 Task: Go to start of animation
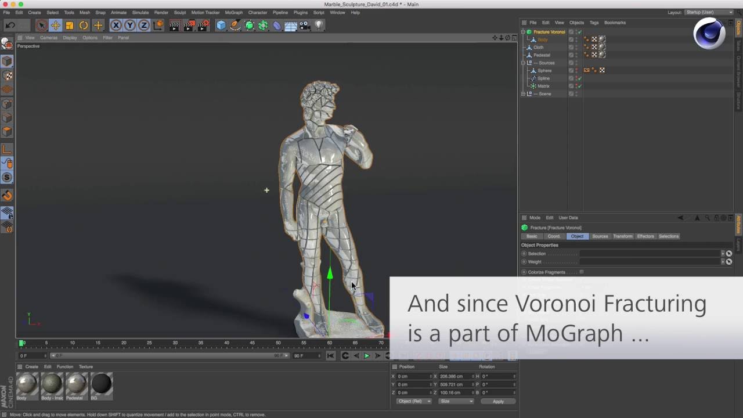(330, 355)
